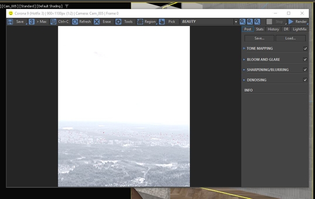Screen dimensions: 315x199
Task: Click the Ctrl+C copy icon
Action: [x=53, y=22]
